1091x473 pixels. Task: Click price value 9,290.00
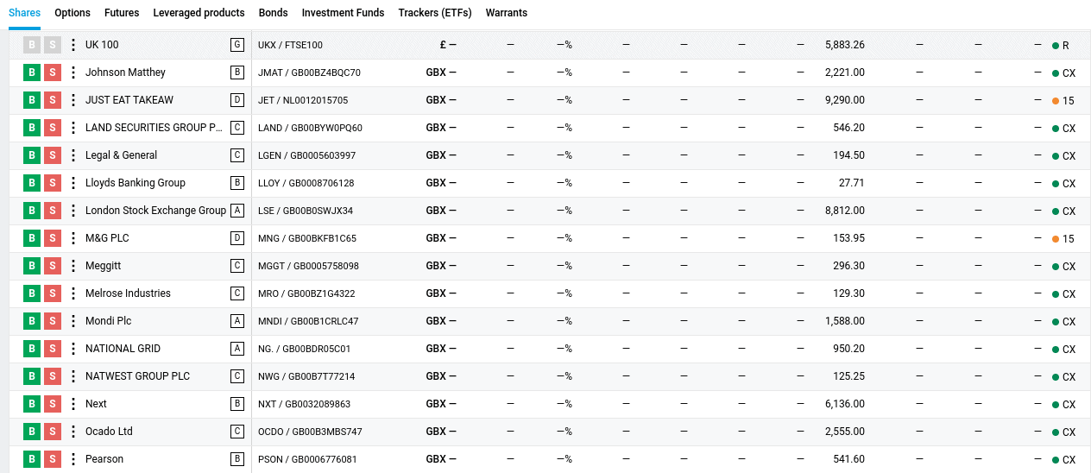pyautogui.click(x=845, y=100)
